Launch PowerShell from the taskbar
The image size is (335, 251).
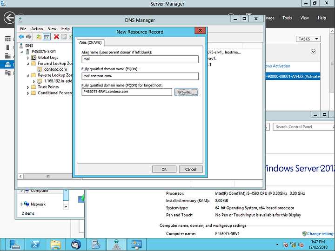(x=35, y=244)
